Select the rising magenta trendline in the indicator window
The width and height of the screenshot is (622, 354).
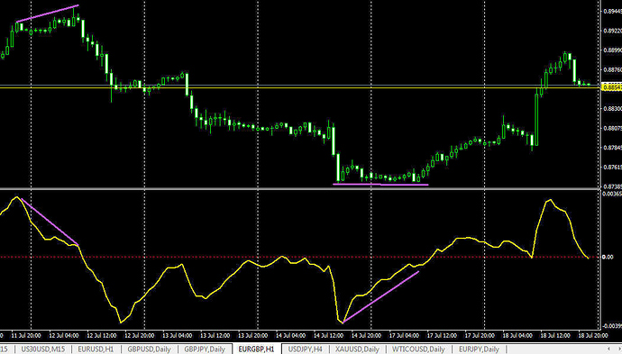point(380,297)
